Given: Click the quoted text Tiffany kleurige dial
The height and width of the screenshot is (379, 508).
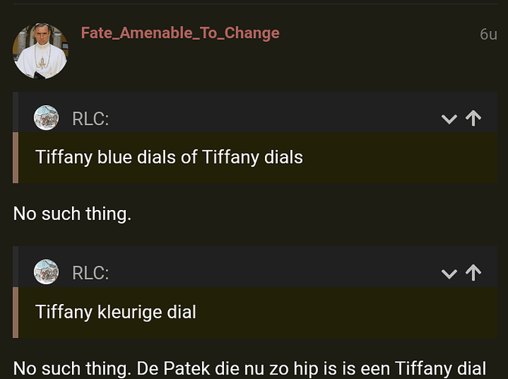Looking at the screenshot, I should click(116, 312).
